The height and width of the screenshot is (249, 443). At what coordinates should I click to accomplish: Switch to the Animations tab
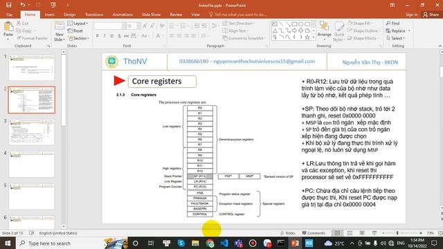(123, 15)
